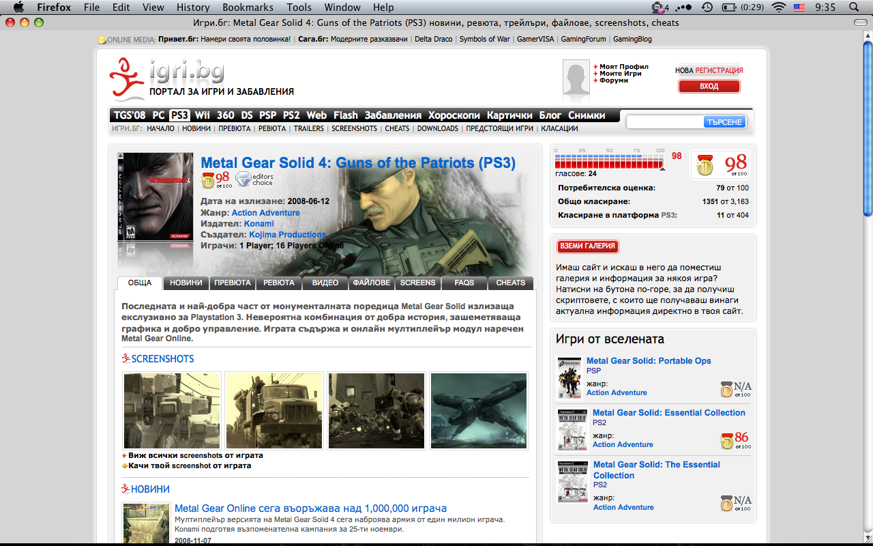Viewport: 873px width, 546px height.
Task: Click the Symbols of War top link
Action: click(484, 39)
